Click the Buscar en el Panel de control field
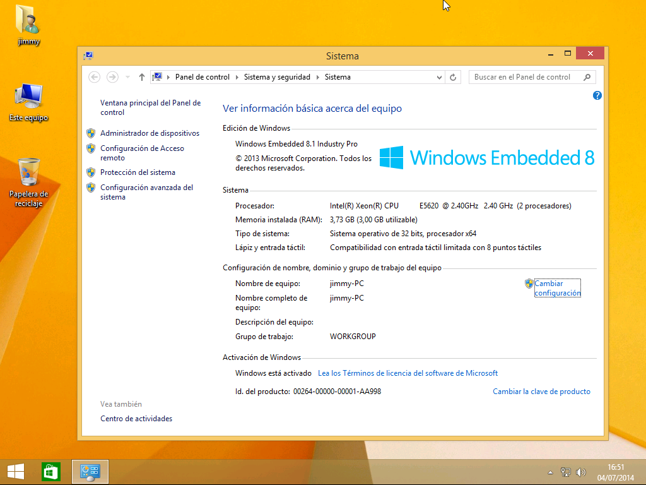The image size is (646, 485). pos(532,77)
